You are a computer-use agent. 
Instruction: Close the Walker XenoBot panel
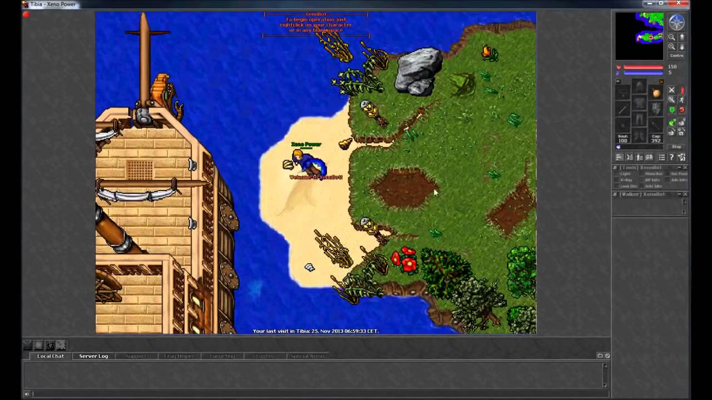pyautogui.click(x=685, y=194)
